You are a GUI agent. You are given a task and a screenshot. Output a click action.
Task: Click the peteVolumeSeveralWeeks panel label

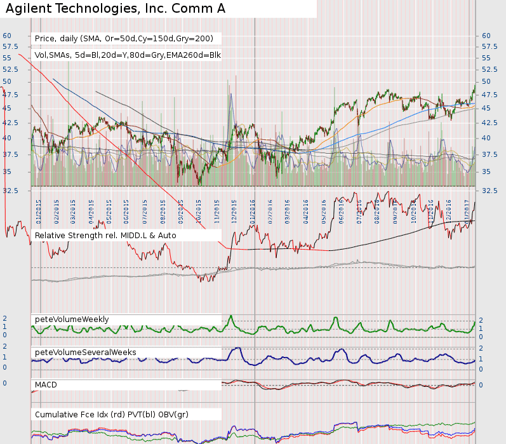(x=86, y=353)
